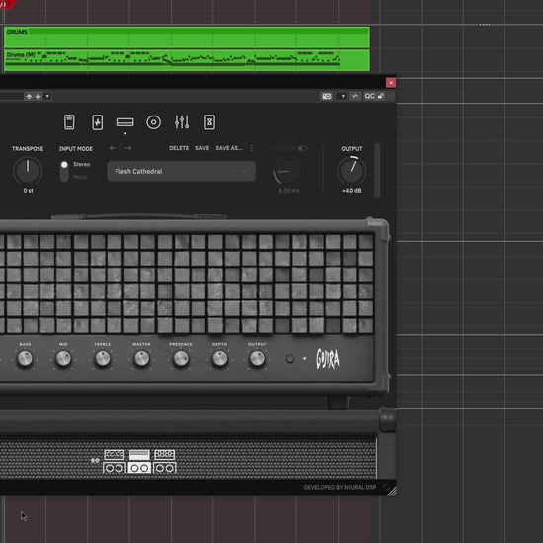The width and height of the screenshot is (543, 543).
Task: Click the link icon beside amp selectors
Action: (95, 461)
